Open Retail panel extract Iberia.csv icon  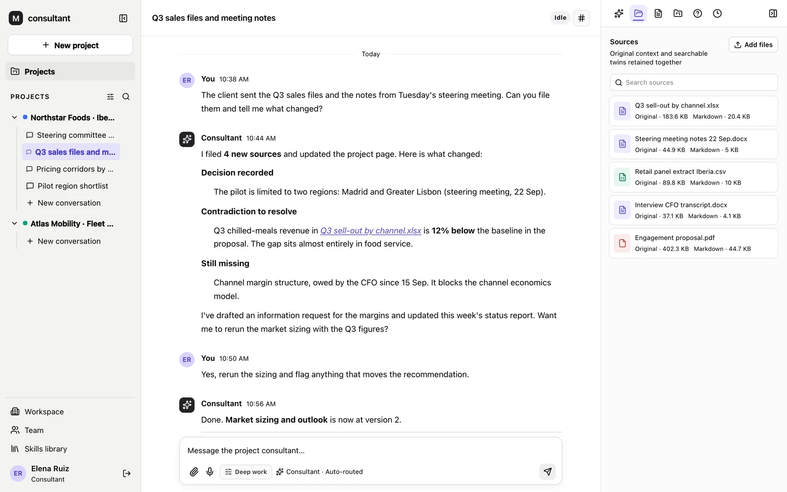click(622, 177)
